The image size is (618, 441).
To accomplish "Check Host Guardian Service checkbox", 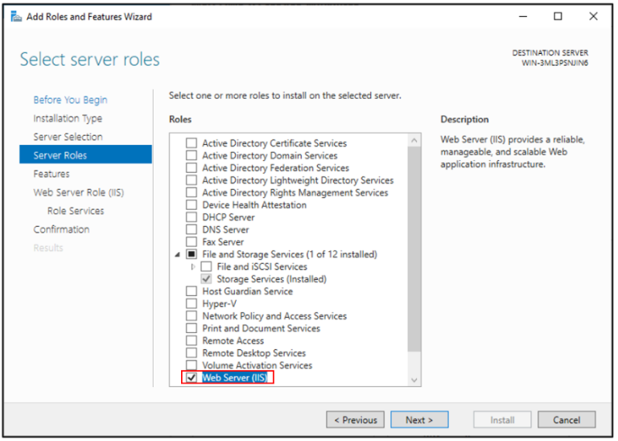I will pyautogui.click(x=192, y=291).
